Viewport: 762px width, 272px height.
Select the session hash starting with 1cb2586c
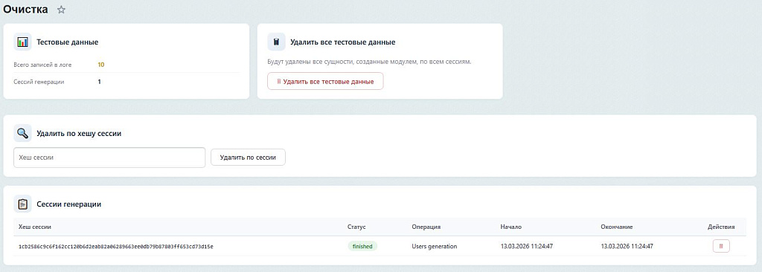pyautogui.click(x=115, y=247)
